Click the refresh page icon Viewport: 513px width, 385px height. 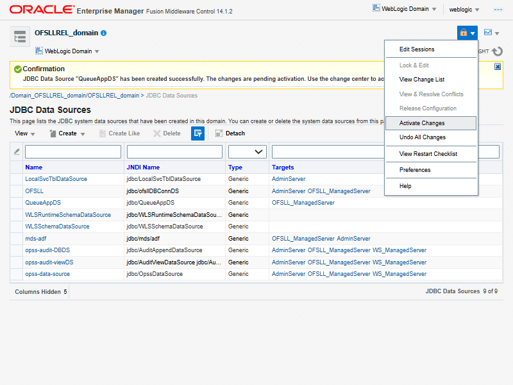pos(497,51)
